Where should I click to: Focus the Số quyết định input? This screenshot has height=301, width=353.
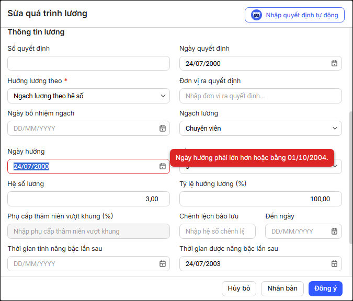click(88, 63)
